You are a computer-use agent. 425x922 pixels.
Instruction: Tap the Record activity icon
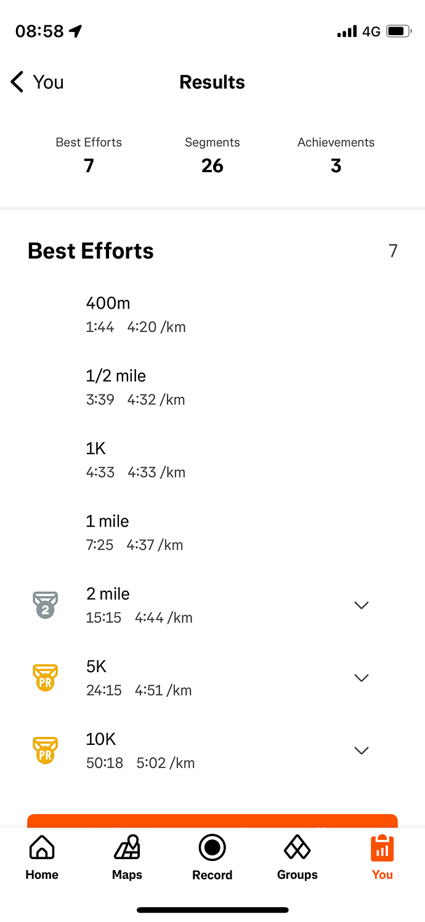[212, 848]
